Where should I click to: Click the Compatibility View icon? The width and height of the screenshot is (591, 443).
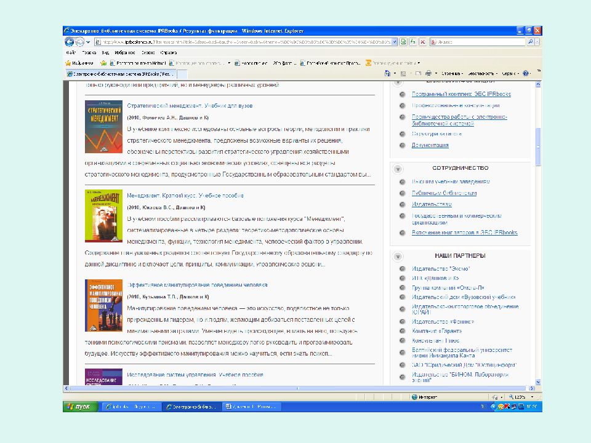(403, 42)
